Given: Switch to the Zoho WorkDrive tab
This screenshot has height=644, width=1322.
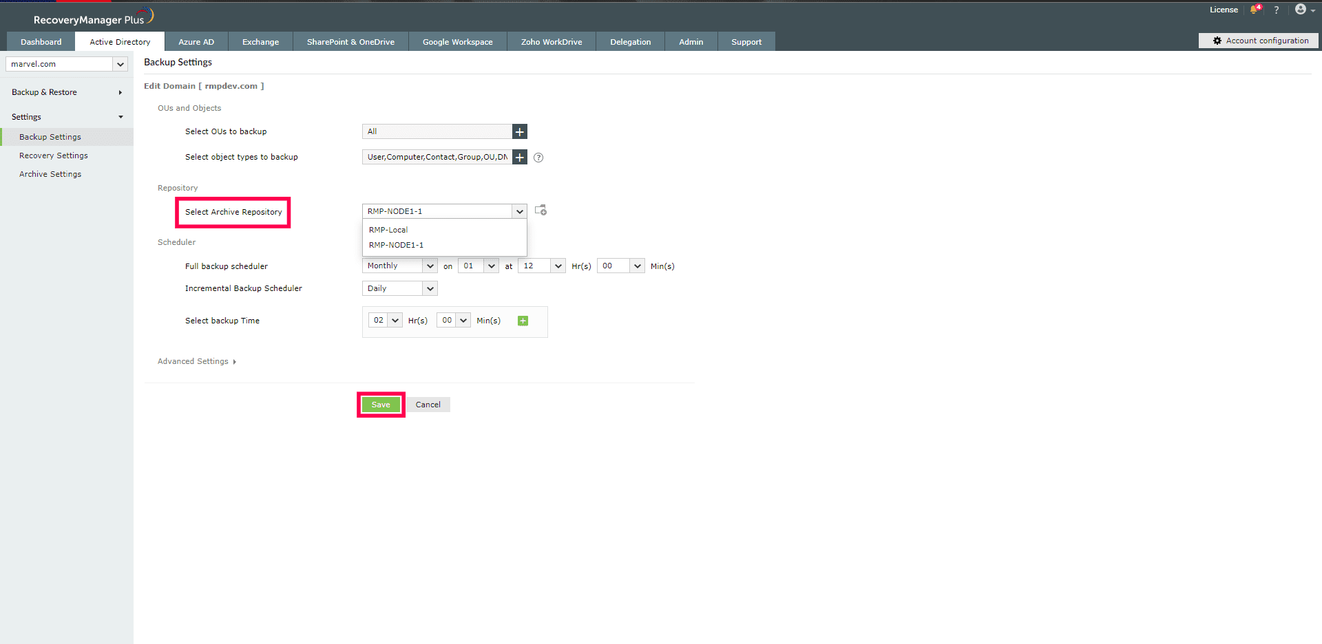Looking at the screenshot, I should click(552, 41).
